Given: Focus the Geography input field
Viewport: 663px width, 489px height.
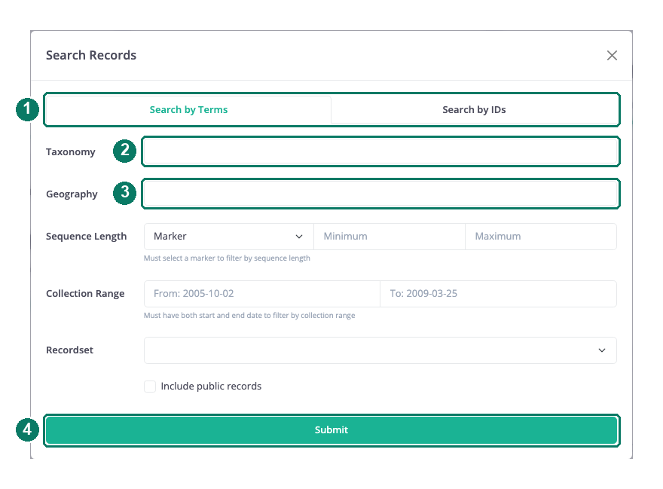Looking at the screenshot, I should [380, 194].
